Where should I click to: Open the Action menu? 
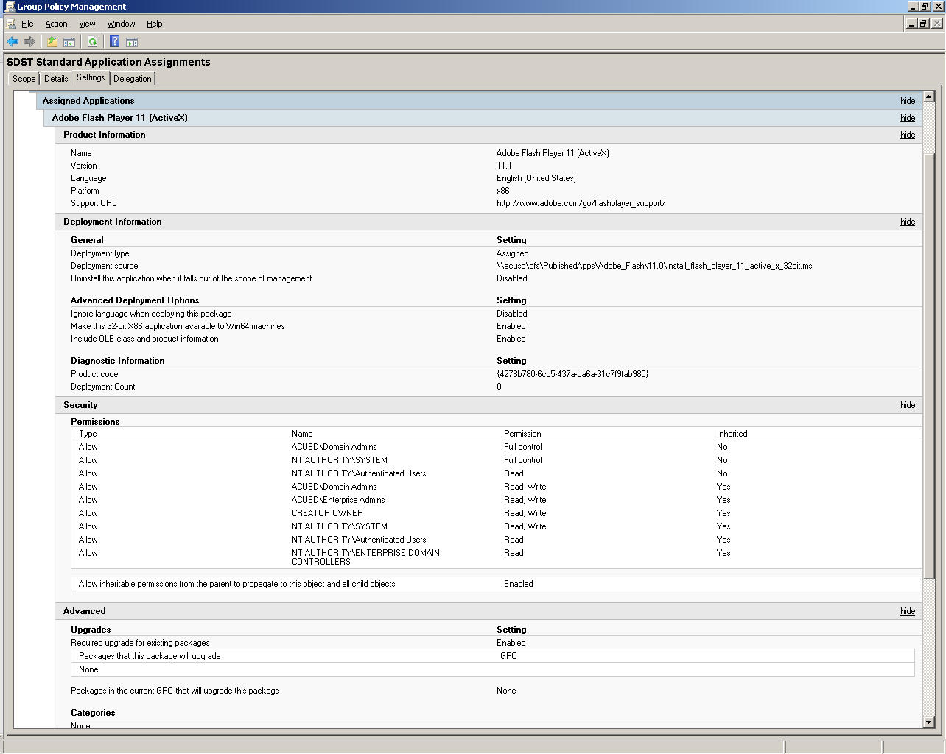pyautogui.click(x=56, y=23)
